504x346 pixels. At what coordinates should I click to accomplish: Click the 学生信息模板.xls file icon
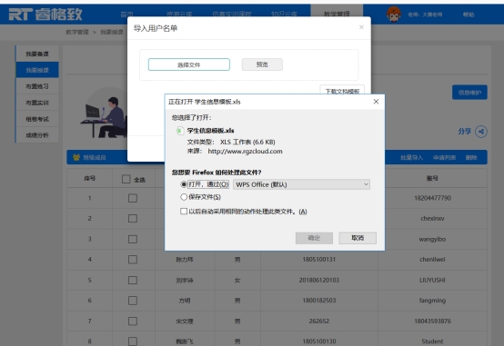pyautogui.click(x=180, y=131)
